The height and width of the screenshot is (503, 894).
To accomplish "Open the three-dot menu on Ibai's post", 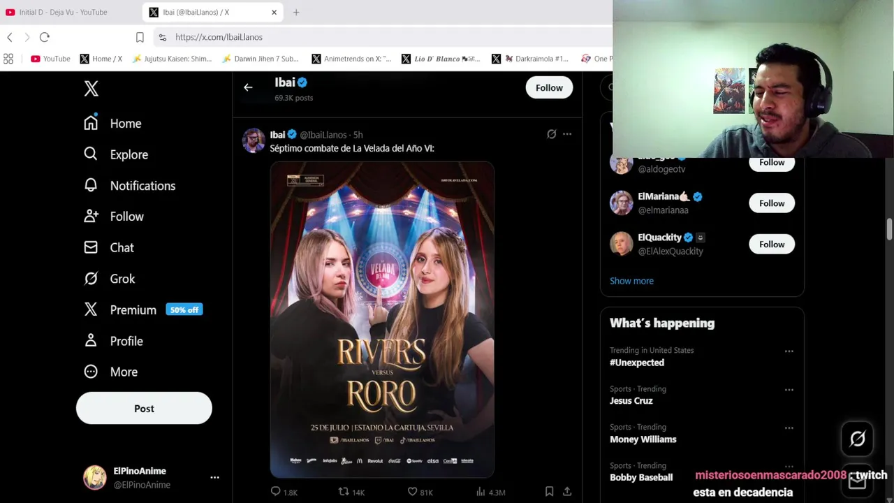I will coord(567,134).
